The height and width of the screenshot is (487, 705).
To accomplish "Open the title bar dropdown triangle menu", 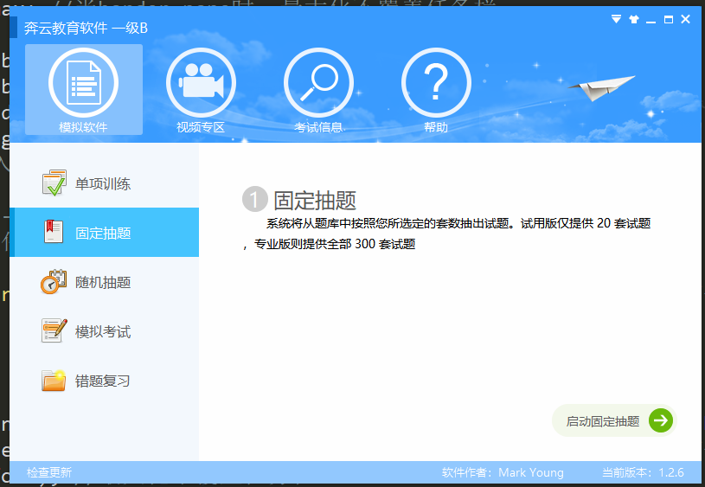I will [616, 19].
